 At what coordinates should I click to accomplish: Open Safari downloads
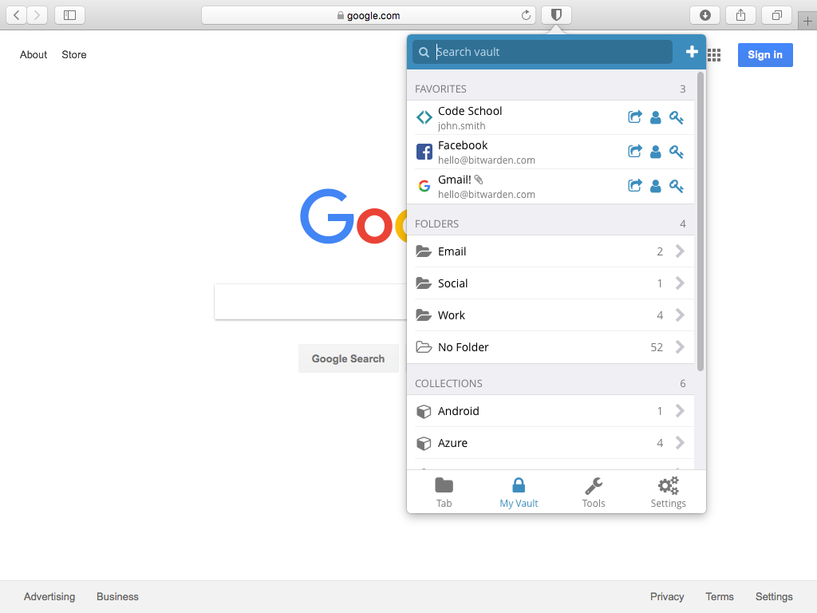(705, 14)
